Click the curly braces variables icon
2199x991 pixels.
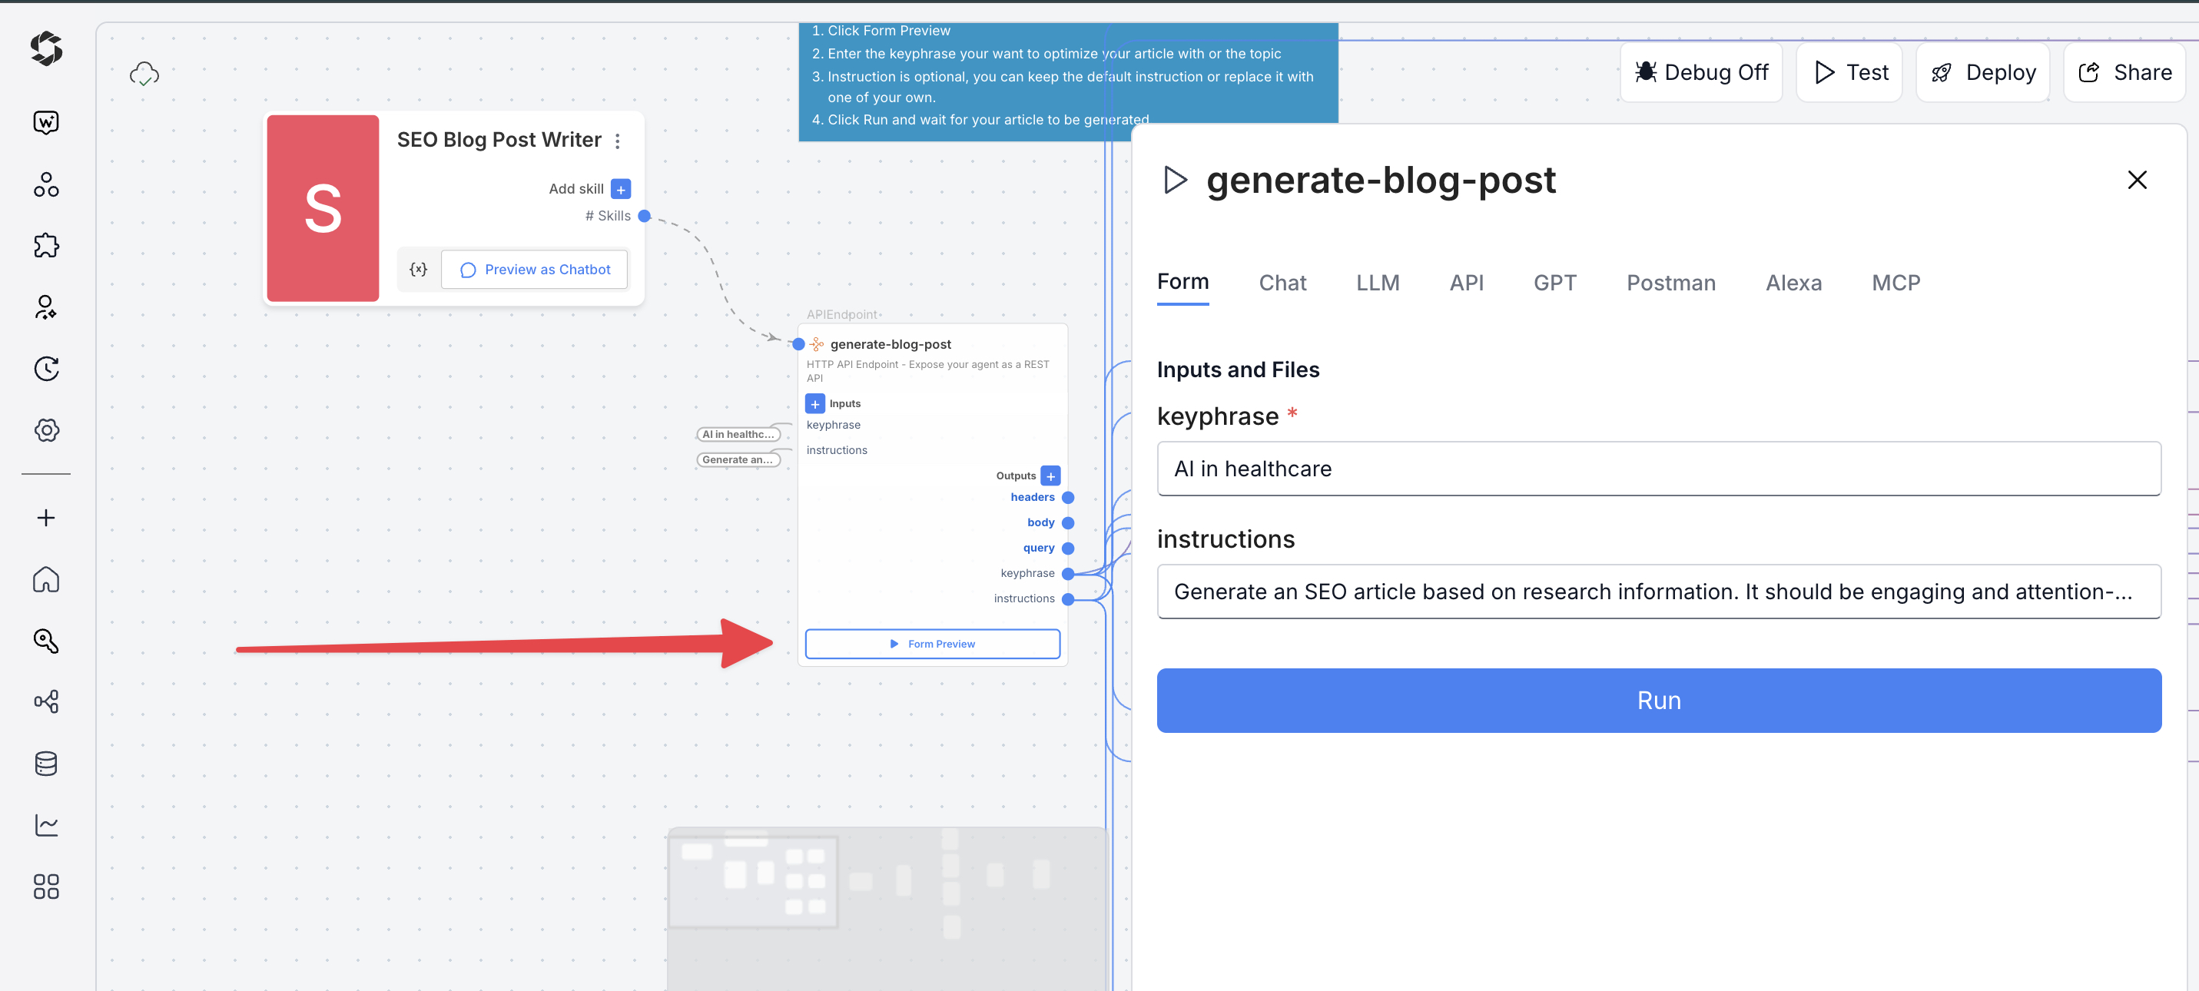tap(418, 270)
